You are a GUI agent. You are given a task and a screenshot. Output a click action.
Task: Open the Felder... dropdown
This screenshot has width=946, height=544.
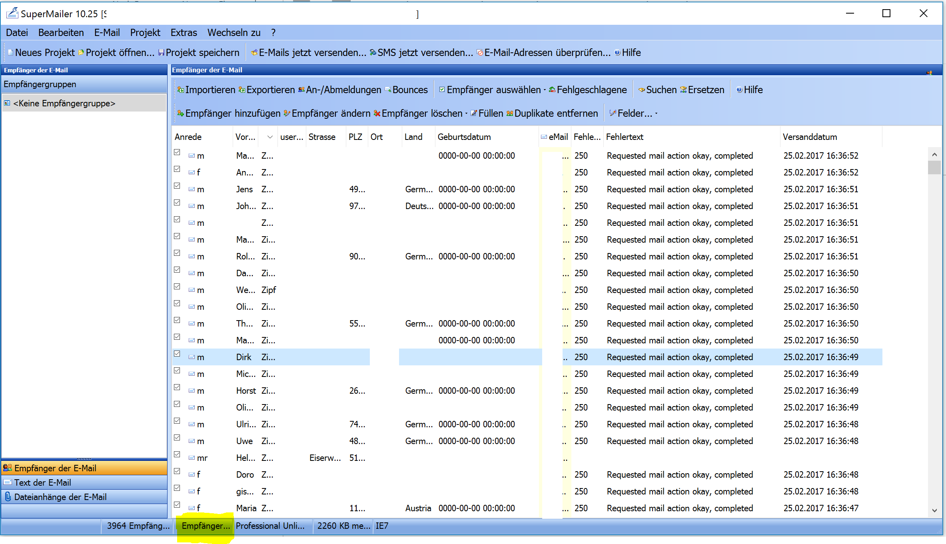click(656, 114)
